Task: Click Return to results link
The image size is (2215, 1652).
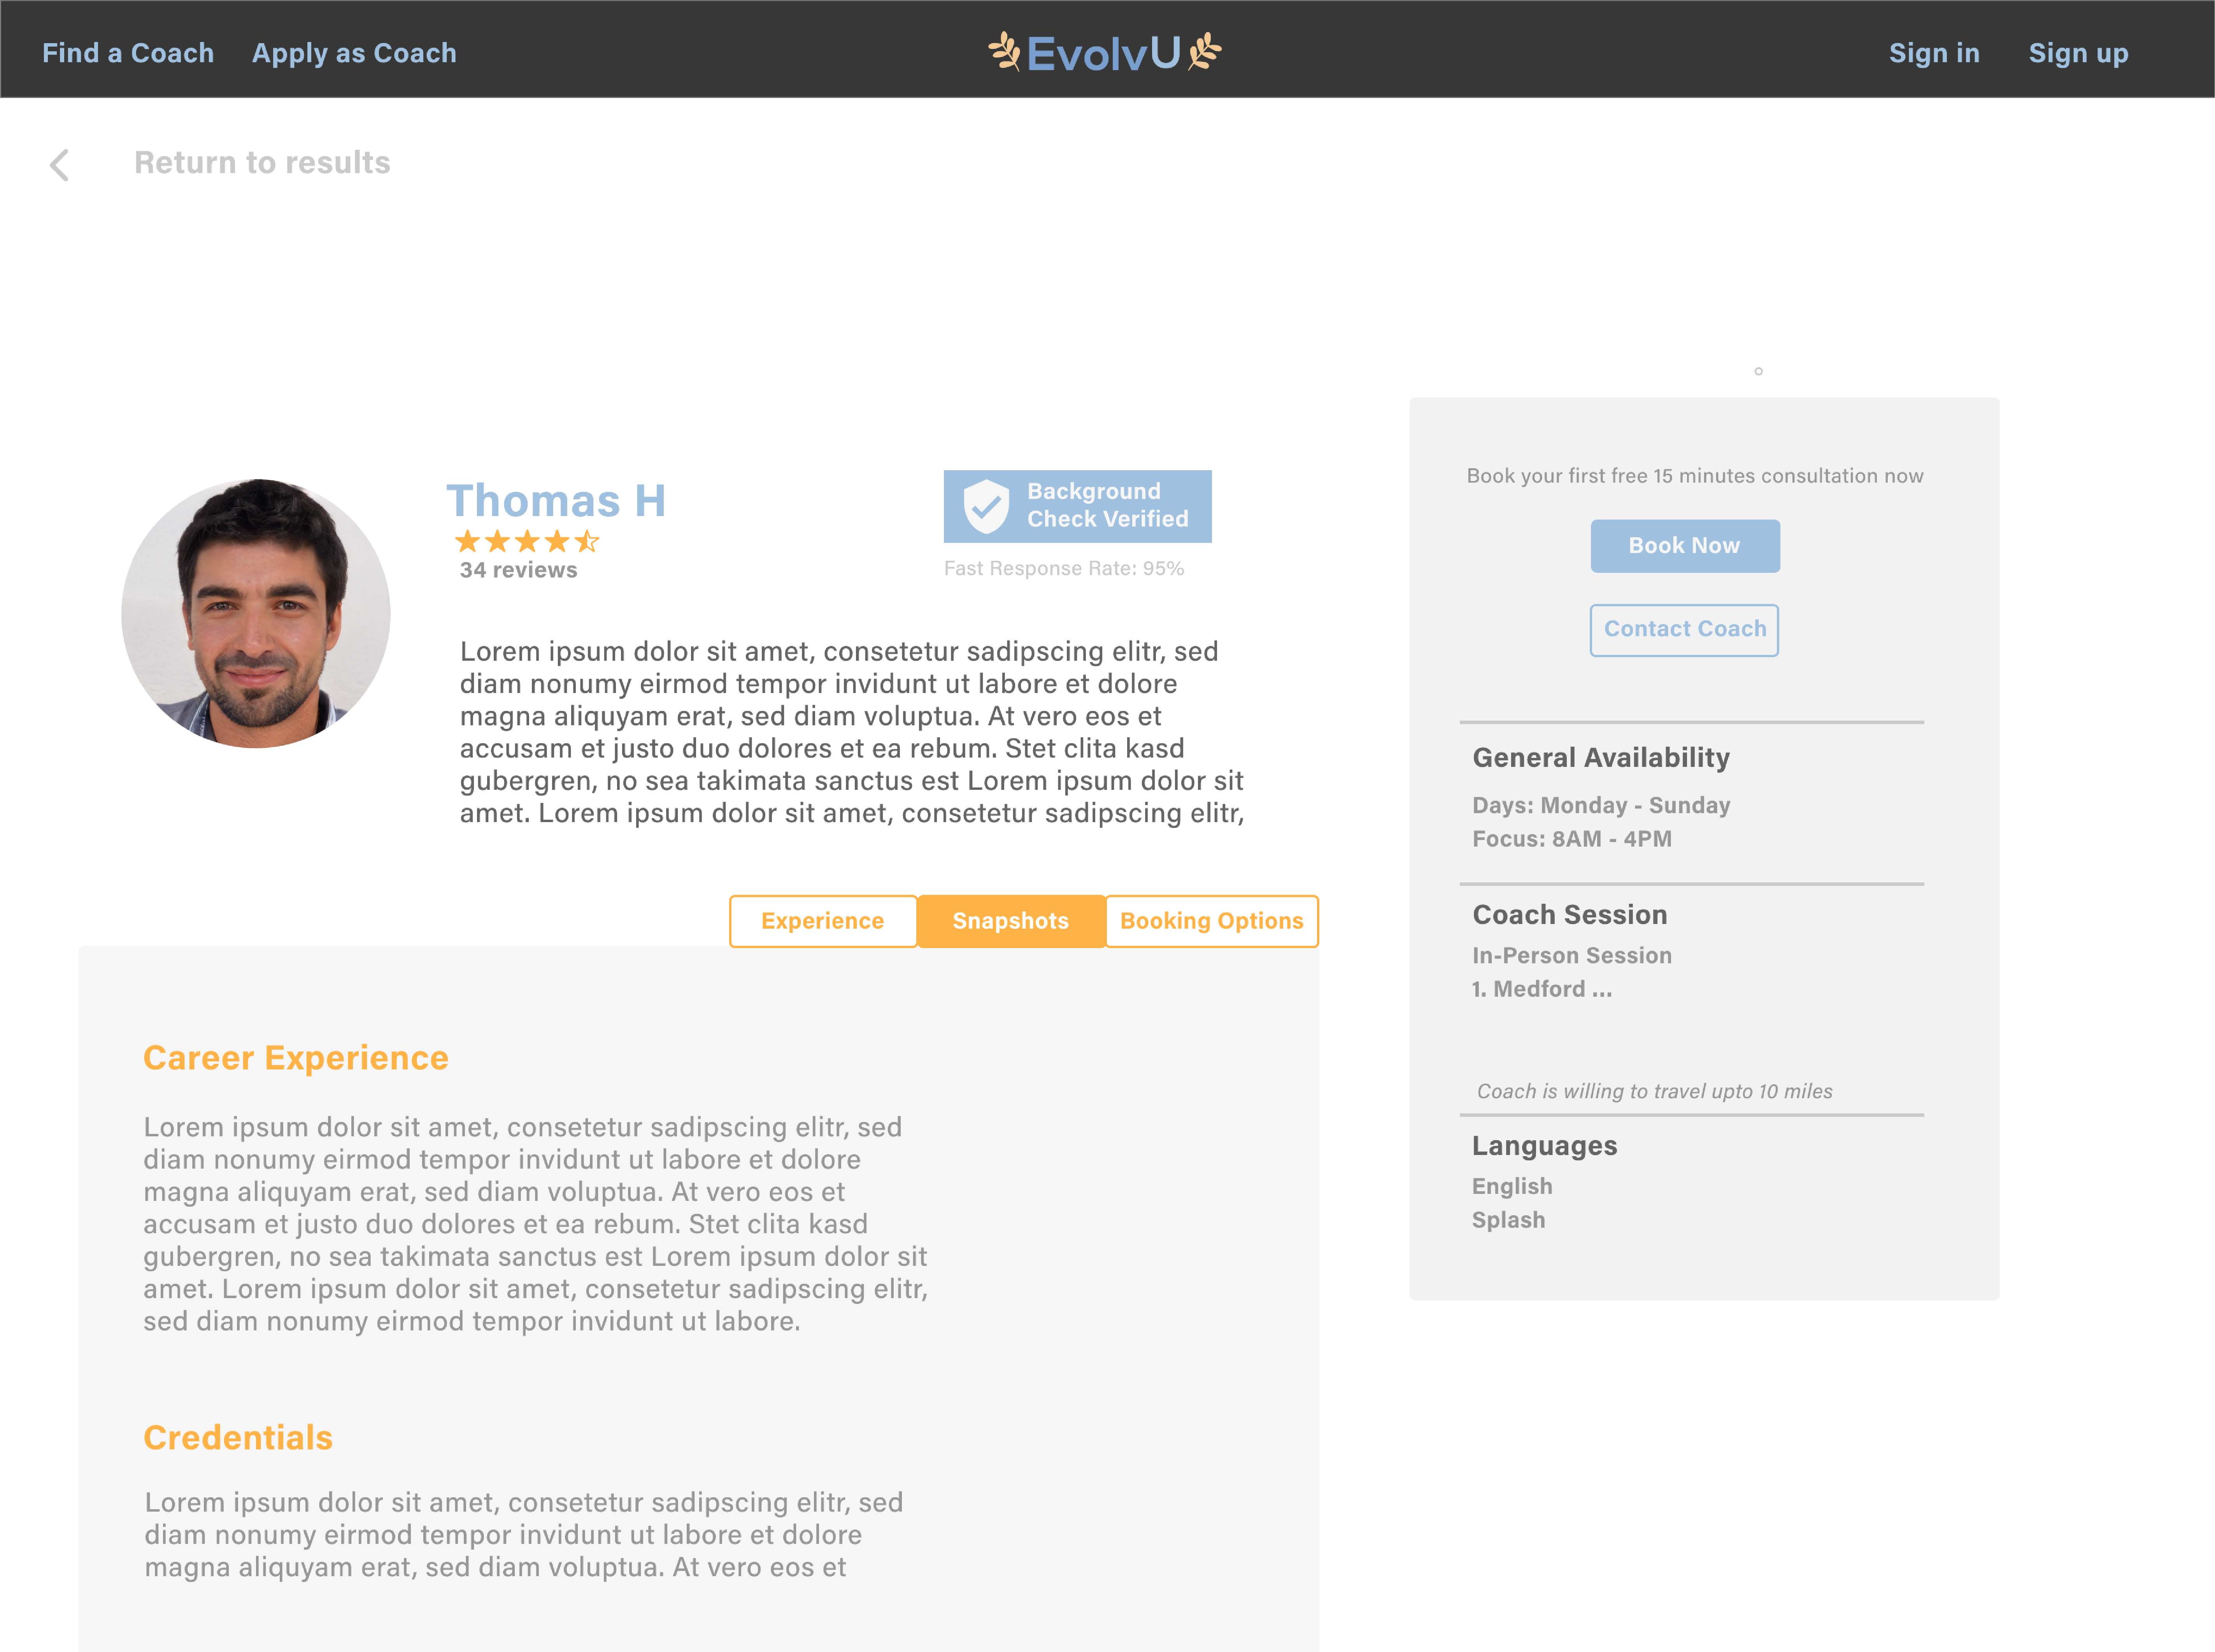Action: click(262, 163)
